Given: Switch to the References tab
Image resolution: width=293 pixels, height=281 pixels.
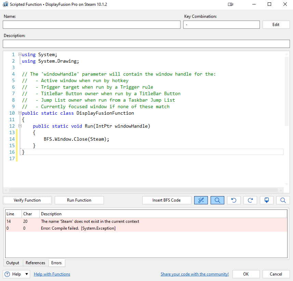Looking at the screenshot, I should [35, 263].
